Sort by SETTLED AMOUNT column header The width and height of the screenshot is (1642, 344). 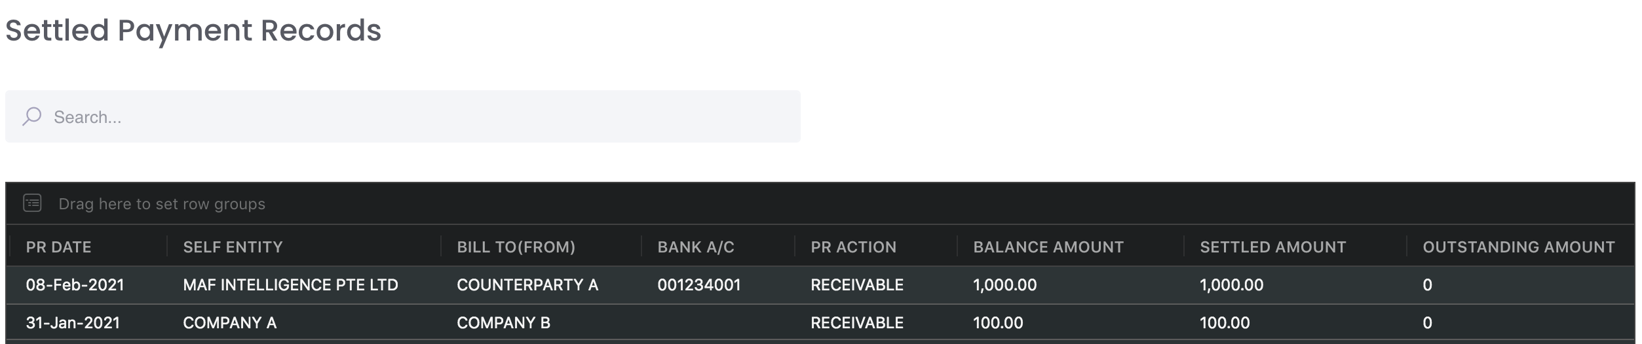1272,247
